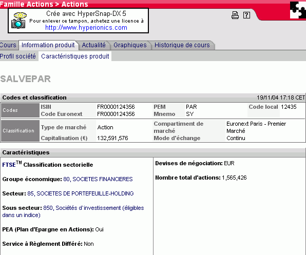
Task: Open the Historique de cours tab
Action: [x=182, y=45]
